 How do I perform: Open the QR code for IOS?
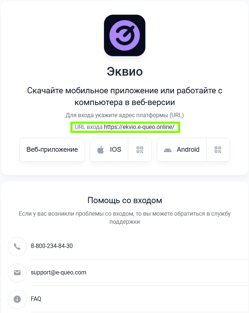[x=140, y=150]
